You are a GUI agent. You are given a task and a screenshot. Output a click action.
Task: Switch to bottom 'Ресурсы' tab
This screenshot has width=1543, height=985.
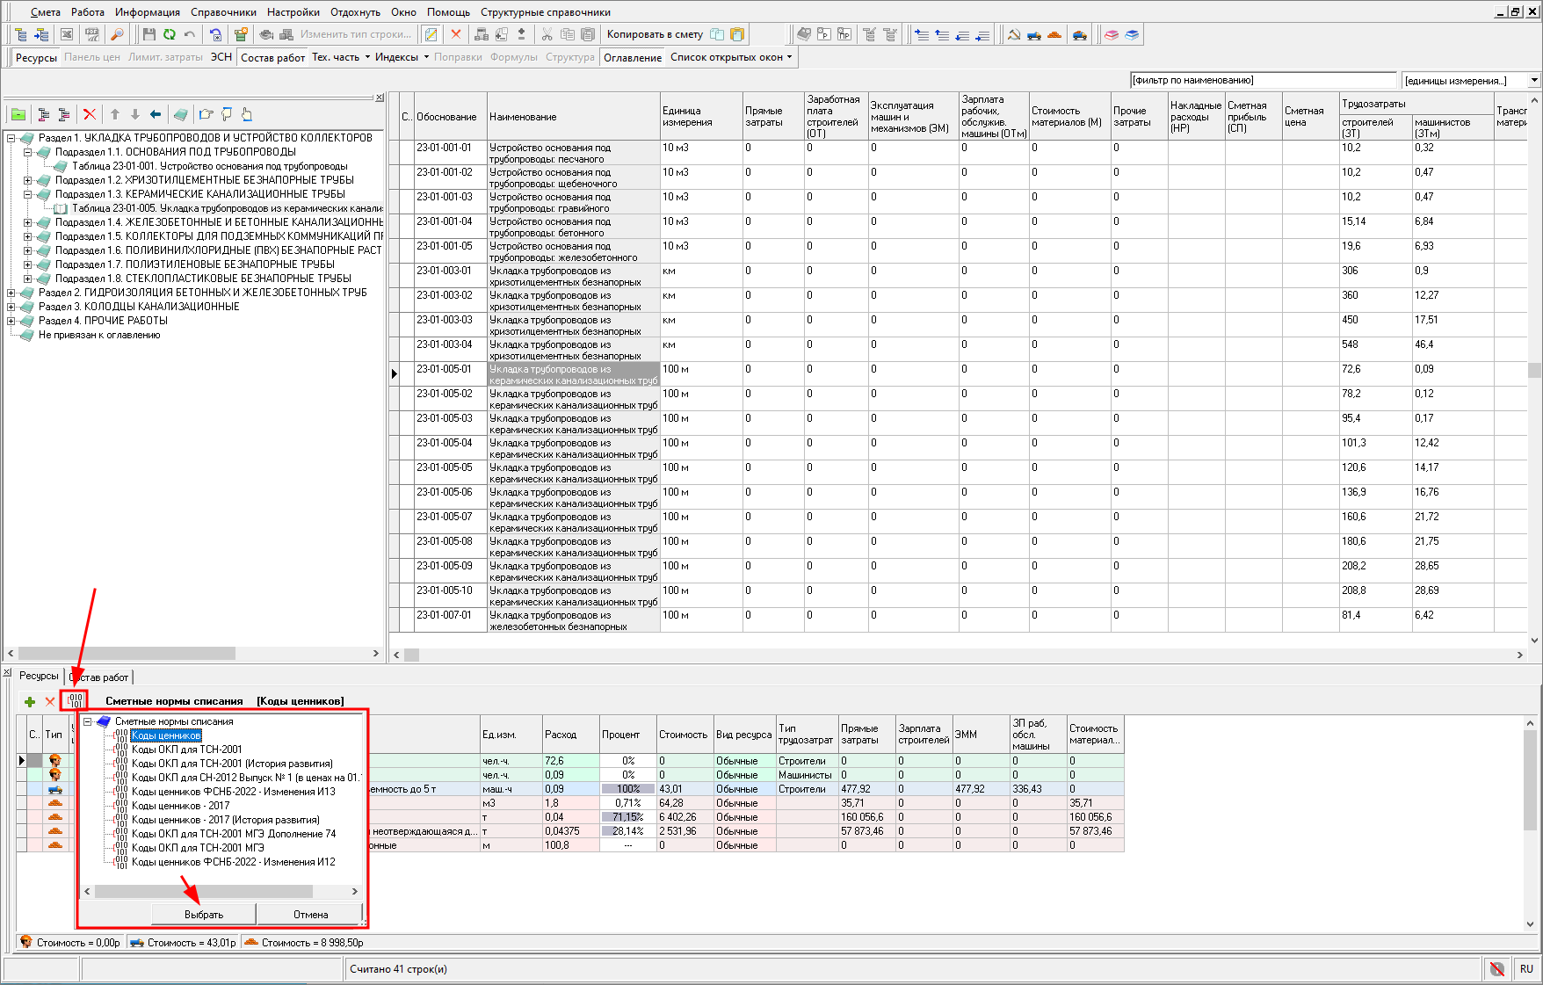[39, 676]
